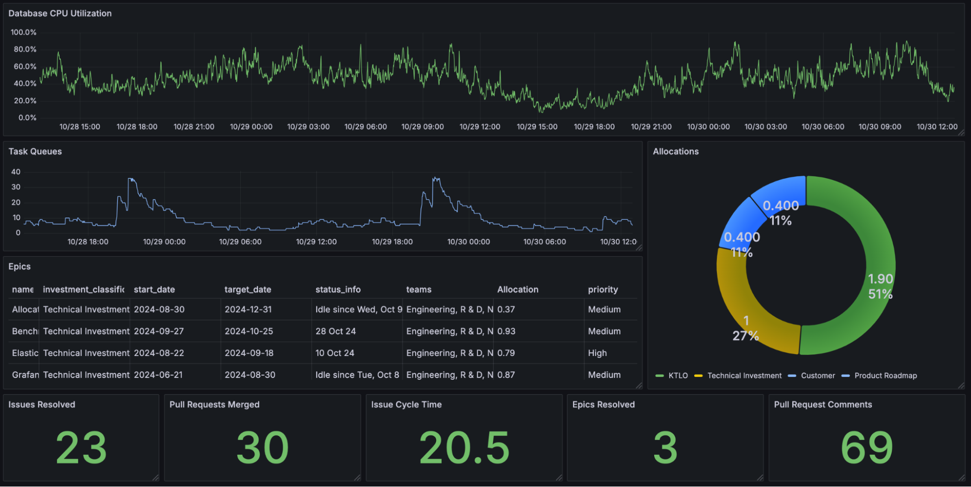
Task: Sort Epics table by name column
Action: pos(23,289)
